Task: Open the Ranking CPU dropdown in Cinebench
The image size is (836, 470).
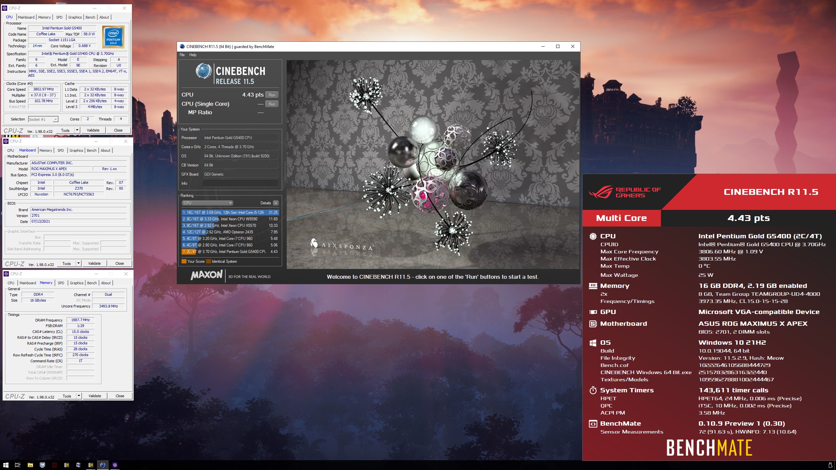Action: point(207,203)
